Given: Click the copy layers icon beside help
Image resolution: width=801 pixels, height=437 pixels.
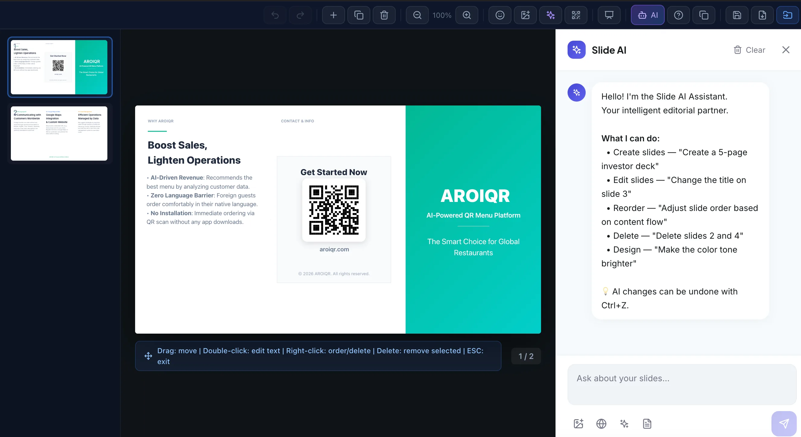Looking at the screenshot, I should [704, 15].
